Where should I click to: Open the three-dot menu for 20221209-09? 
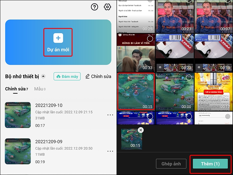[110, 151]
